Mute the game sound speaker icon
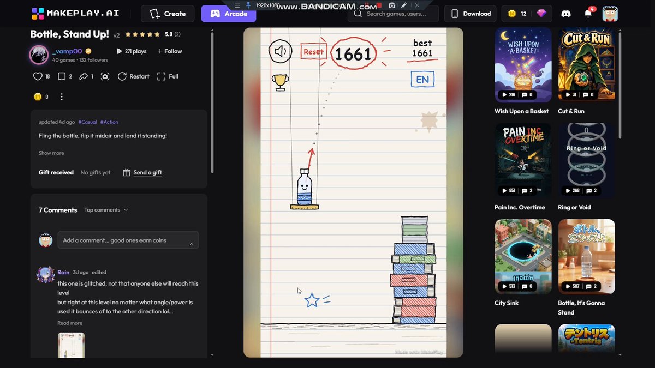 (281, 52)
